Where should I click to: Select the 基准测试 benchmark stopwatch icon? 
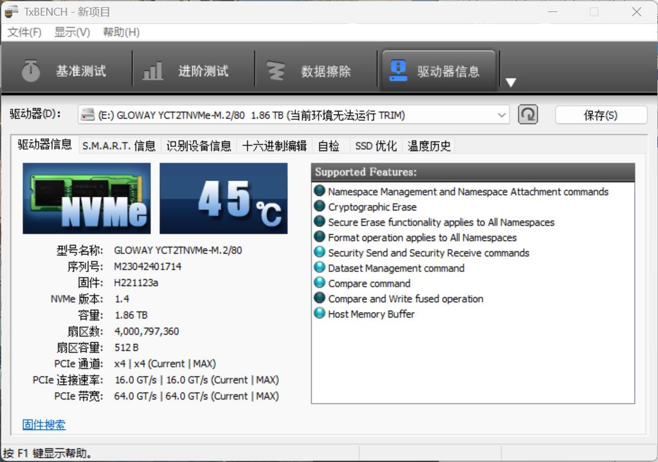[31, 69]
